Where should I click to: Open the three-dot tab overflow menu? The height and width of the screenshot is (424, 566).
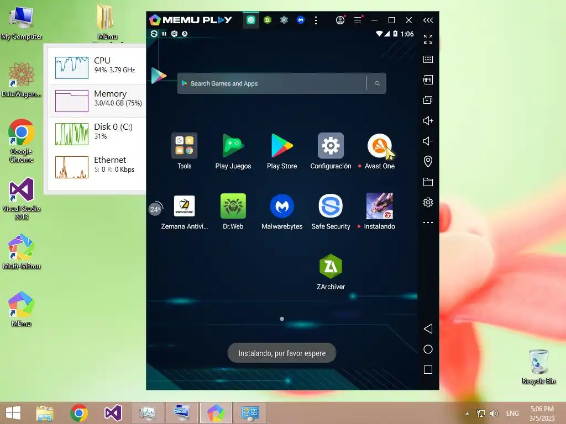[316, 20]
